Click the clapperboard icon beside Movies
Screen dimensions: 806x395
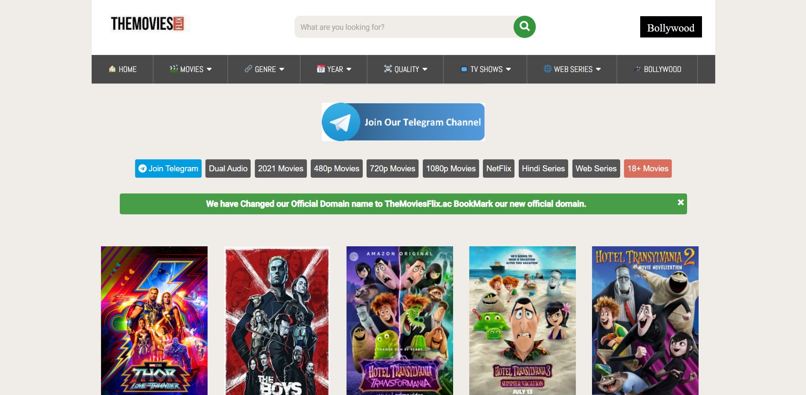(173, 69)
